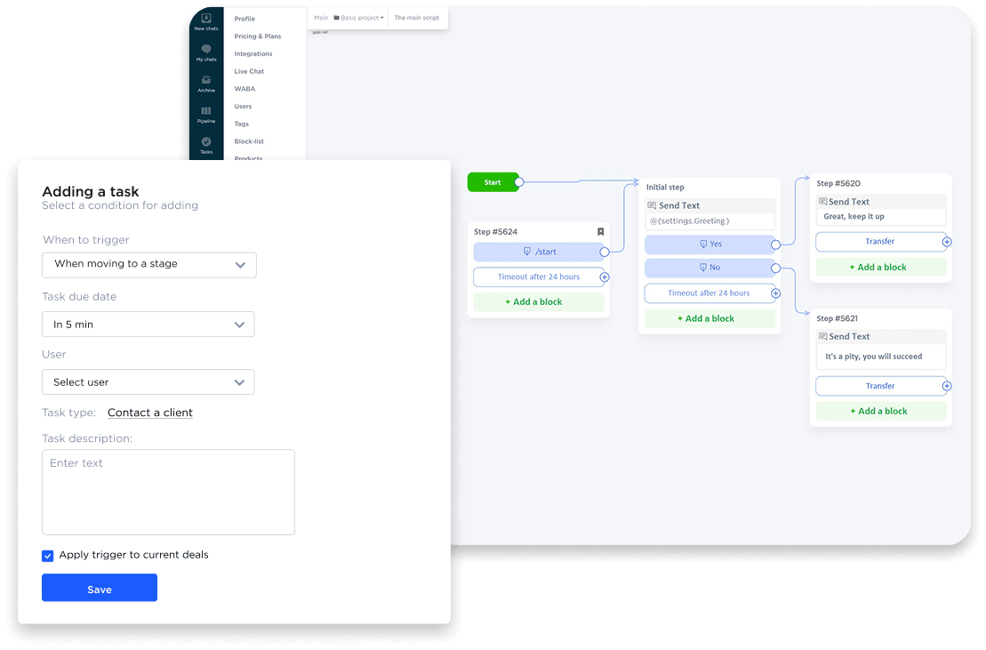Open the Archive sidebar icon

point(205,84)
